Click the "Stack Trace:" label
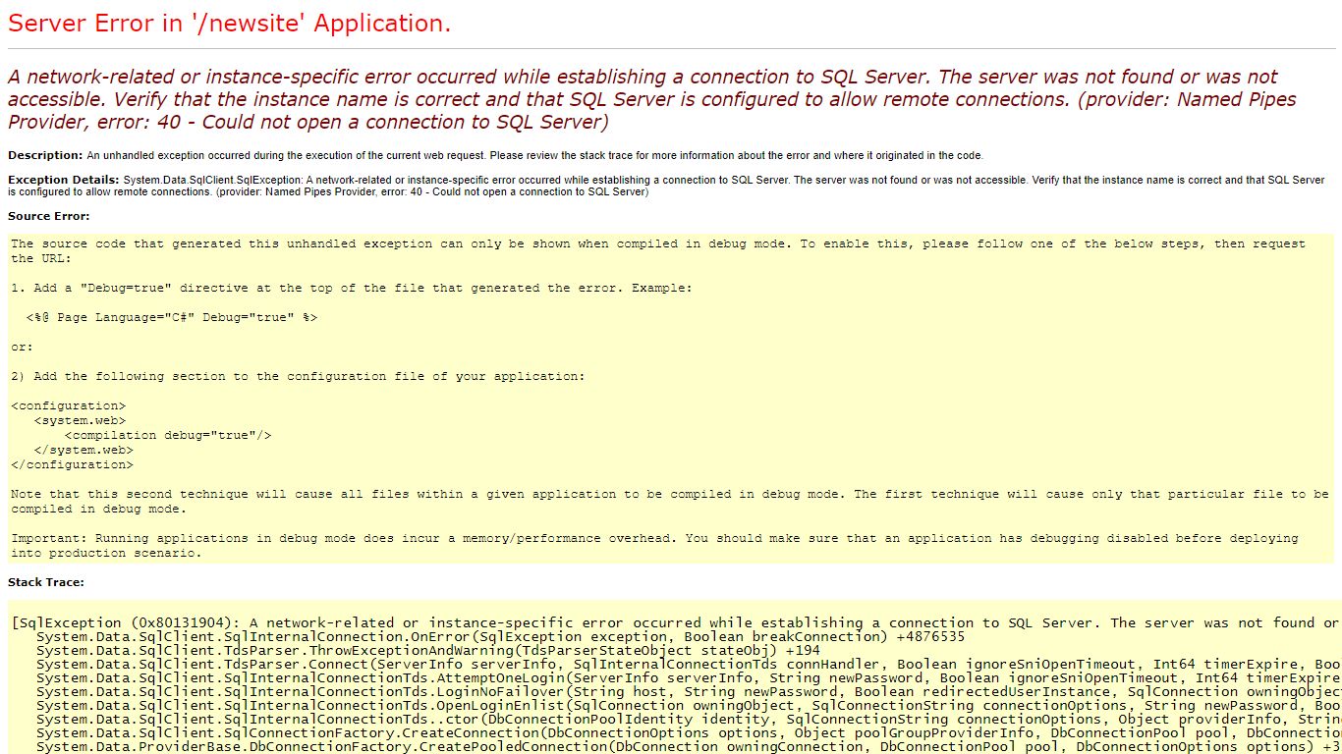The image size is (1342, 754). 46,582
